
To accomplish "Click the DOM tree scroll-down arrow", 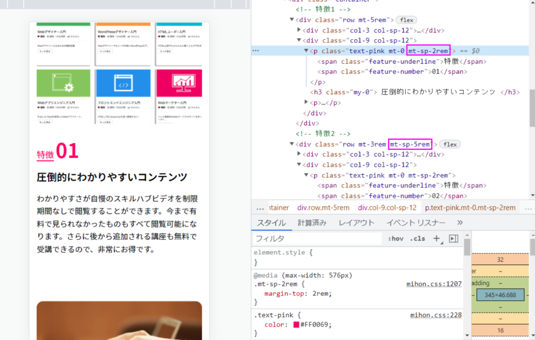I will 532,195.
